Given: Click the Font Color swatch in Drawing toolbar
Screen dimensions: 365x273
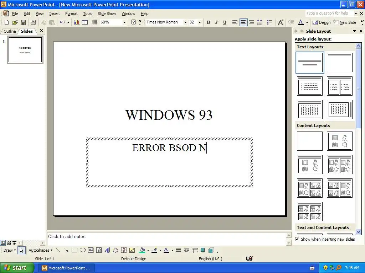Looking at the screenshot, I should click(166, 250).
